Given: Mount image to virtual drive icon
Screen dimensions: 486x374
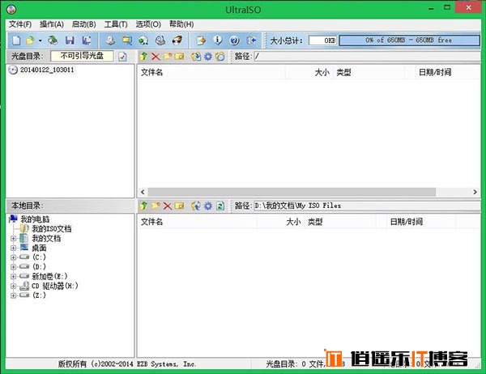Looking at the screenshot, I should [x=160, y=40].
